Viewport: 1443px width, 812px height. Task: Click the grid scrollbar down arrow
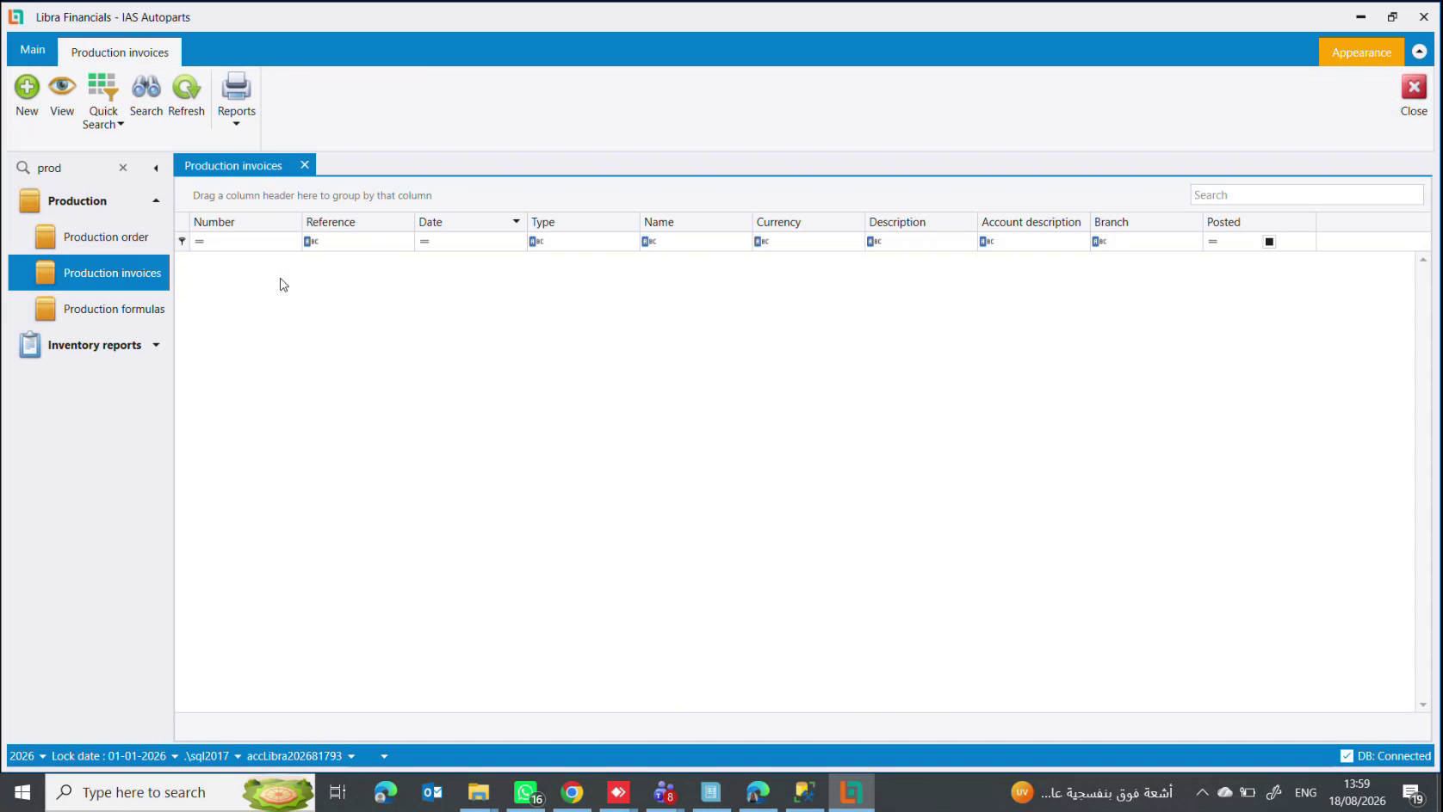tap(1422, 704)
